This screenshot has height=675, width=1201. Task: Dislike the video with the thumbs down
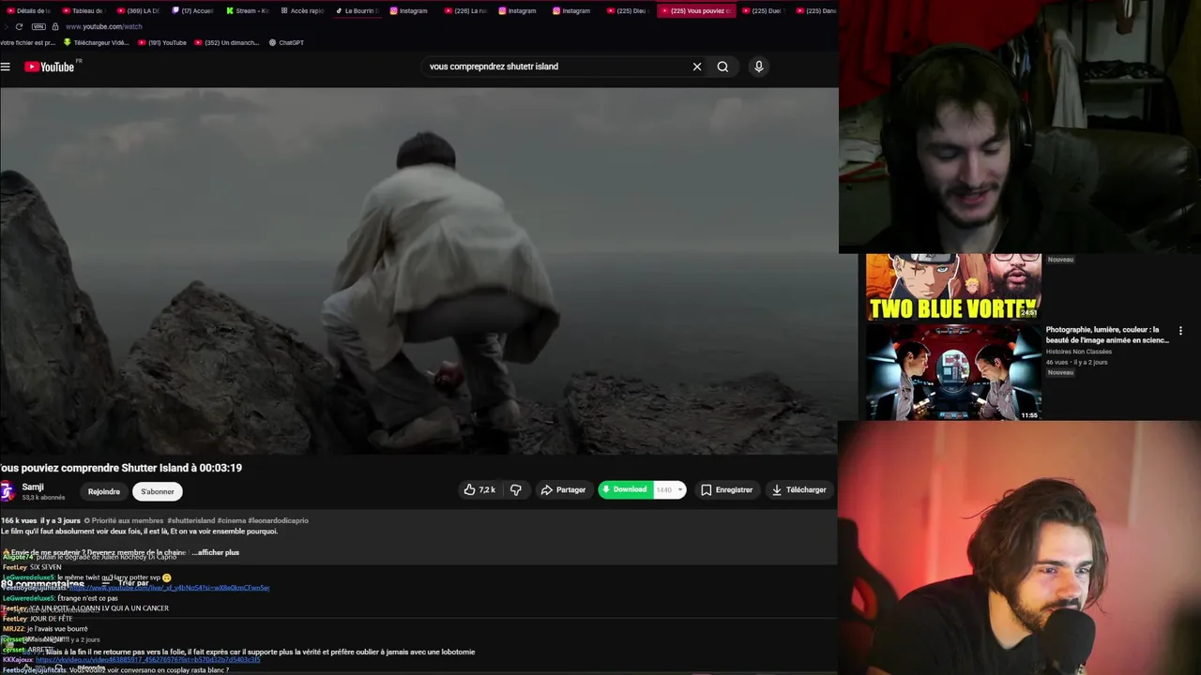tap(515, 489)
